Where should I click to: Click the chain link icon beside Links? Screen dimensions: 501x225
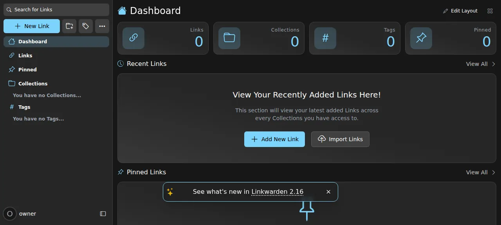click(x=12, y=55)
